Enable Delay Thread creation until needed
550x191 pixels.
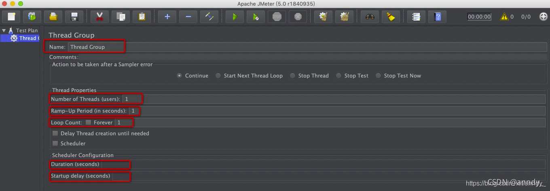point(55,133)
